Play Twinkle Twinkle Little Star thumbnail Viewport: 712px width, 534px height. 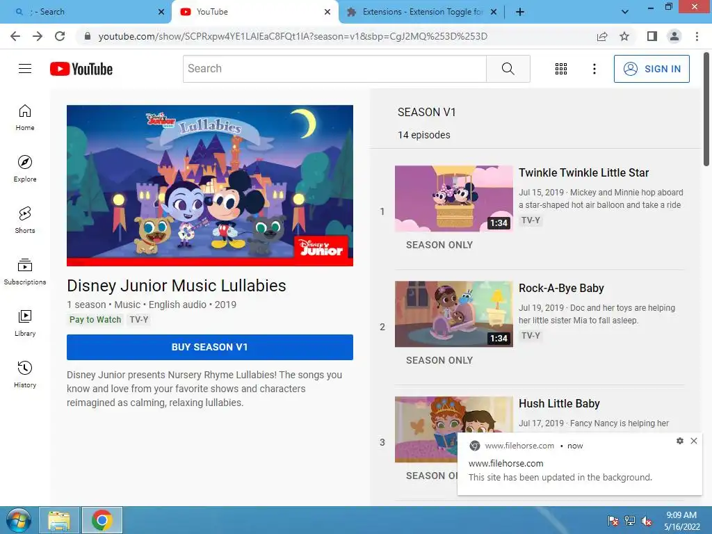point(453,198)
